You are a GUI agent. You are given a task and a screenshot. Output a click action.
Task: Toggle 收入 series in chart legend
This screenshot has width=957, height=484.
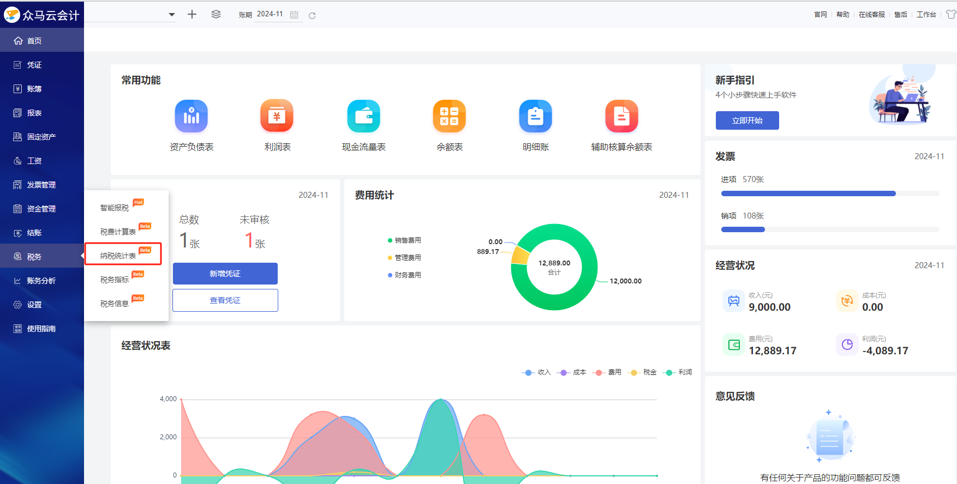coord(536,372)
